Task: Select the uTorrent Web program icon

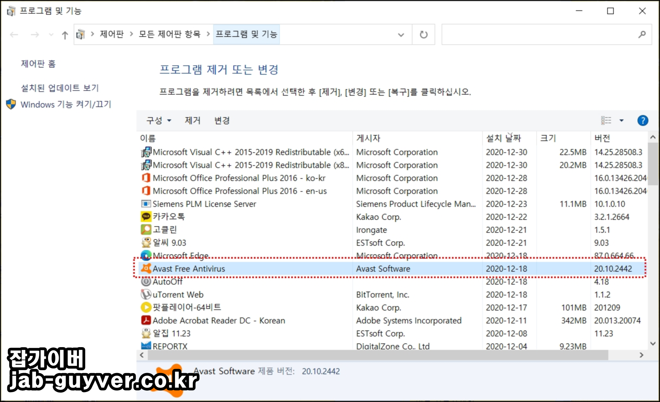Action: pyautogui.click(x=146, y=294)
